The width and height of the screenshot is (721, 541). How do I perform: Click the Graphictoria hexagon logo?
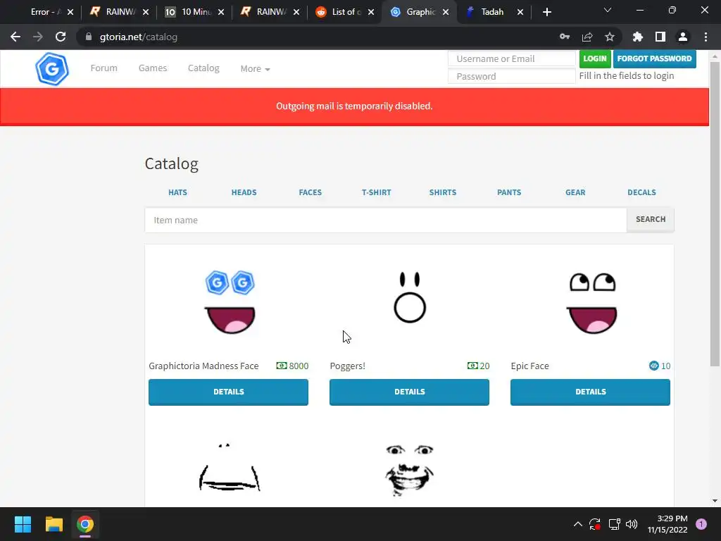(52, 69)
